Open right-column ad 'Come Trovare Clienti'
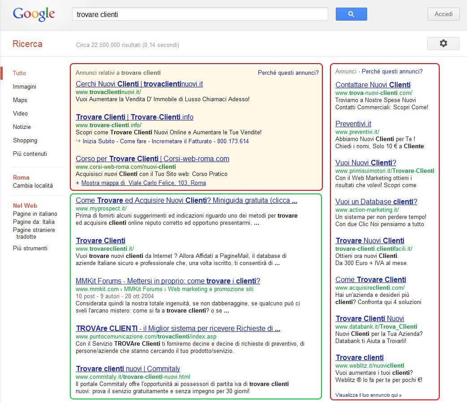467x403 pixels. coord(371,280)
